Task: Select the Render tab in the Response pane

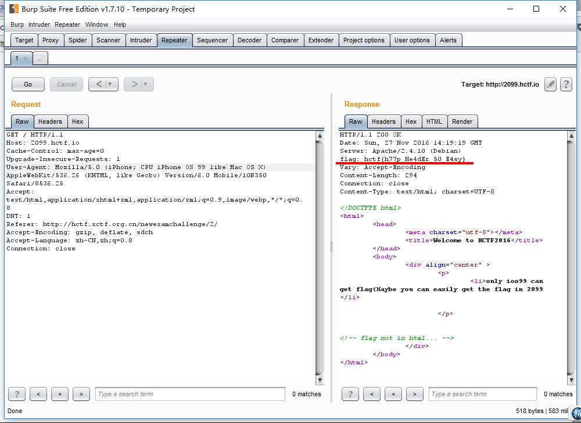Action: (462, 121)
